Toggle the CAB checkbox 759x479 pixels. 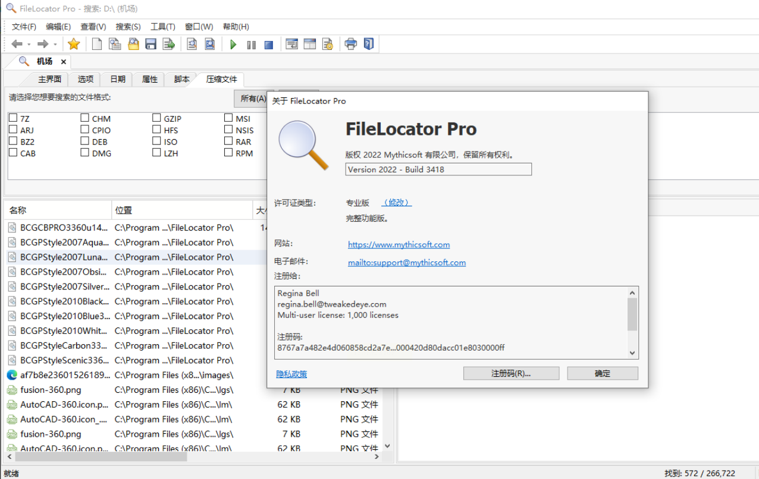pos(13,153)
